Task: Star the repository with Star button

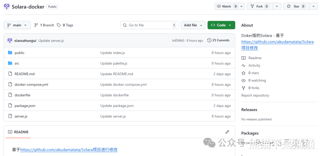Action: pyautogui.click(x=296, y=6)
